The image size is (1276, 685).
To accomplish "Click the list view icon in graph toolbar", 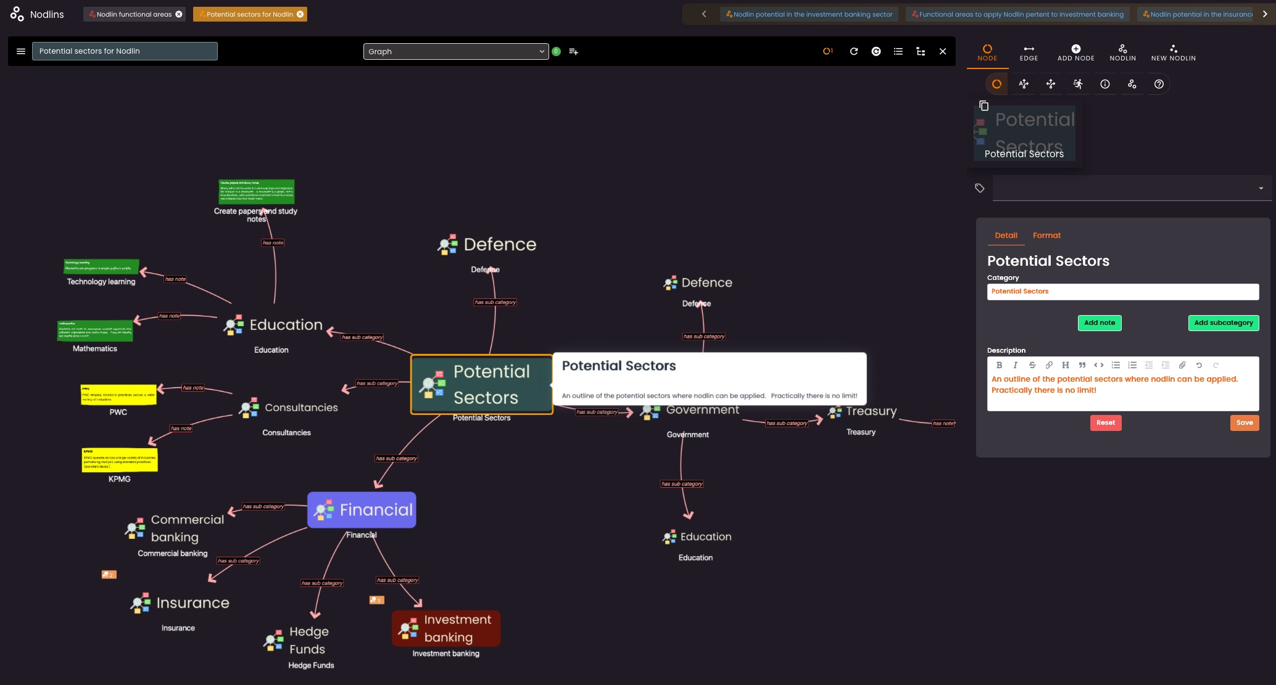I will 898,52.
